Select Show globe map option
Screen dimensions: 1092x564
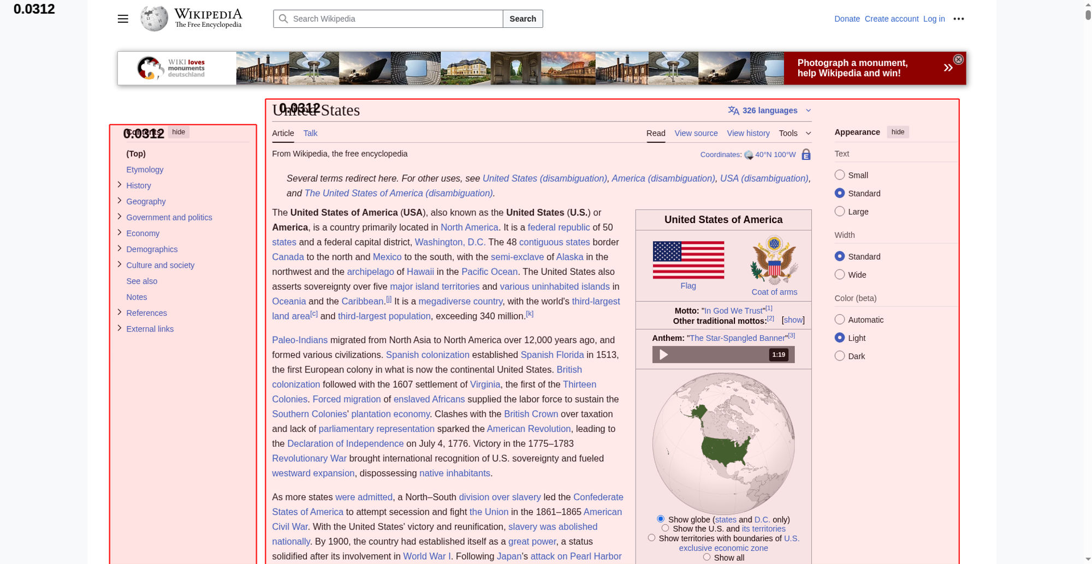coord(661,519)
